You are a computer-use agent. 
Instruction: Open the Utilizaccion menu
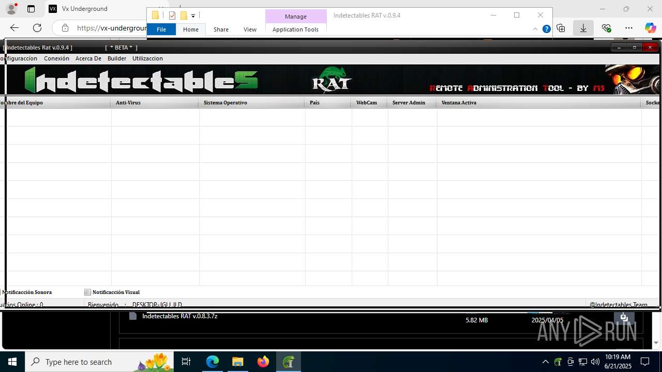tap(147, 58)
